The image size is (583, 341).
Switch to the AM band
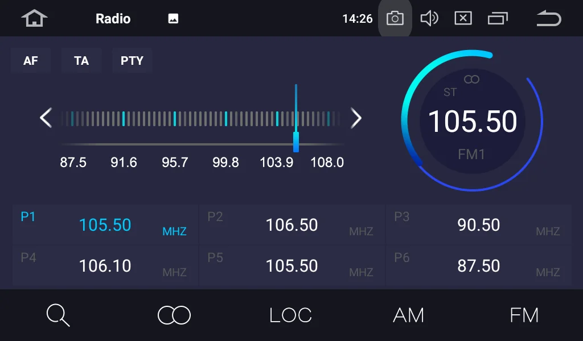coord(408,315)
